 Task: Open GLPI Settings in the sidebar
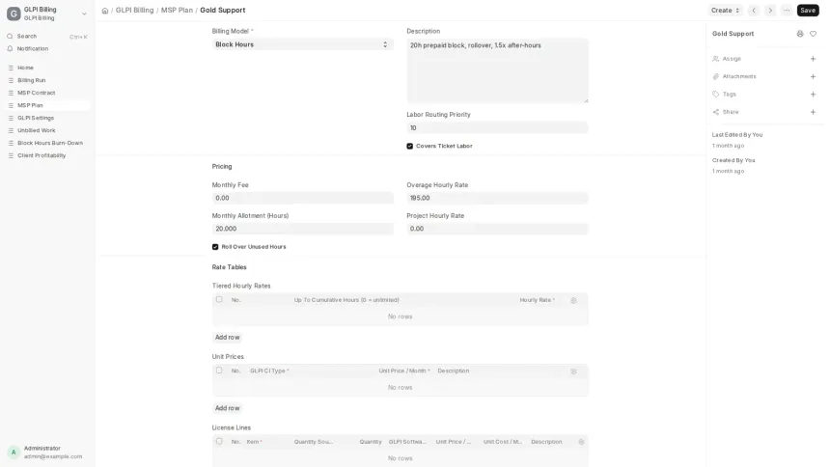(47, 118)
